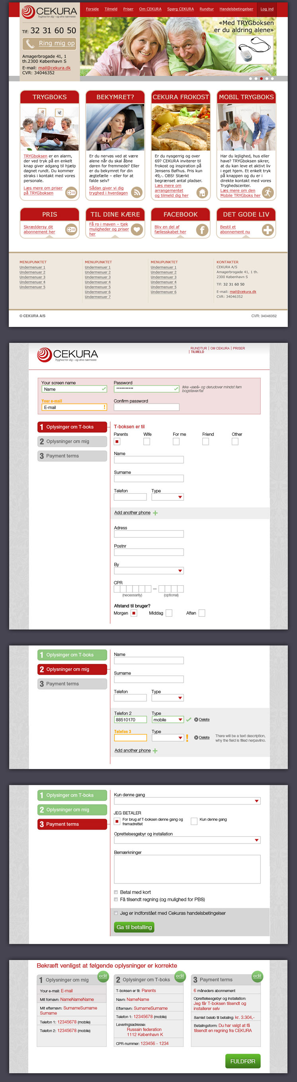Click the plus icon in DET GODE LIV
Screen dimensions: 297x1082
pyautogui.click(x=268, y=229)
